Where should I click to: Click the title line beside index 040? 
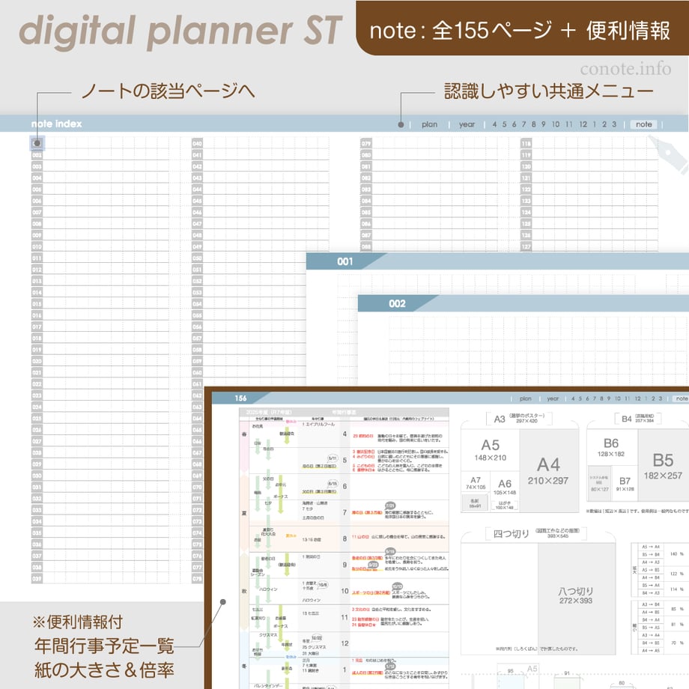pyautogui.click(x=267, y=144)
